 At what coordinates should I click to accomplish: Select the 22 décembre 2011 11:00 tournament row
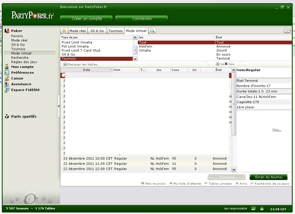(x=146, y=164)
